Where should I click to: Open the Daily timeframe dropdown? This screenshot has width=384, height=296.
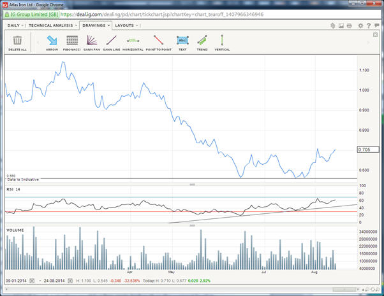coord(15,26)
